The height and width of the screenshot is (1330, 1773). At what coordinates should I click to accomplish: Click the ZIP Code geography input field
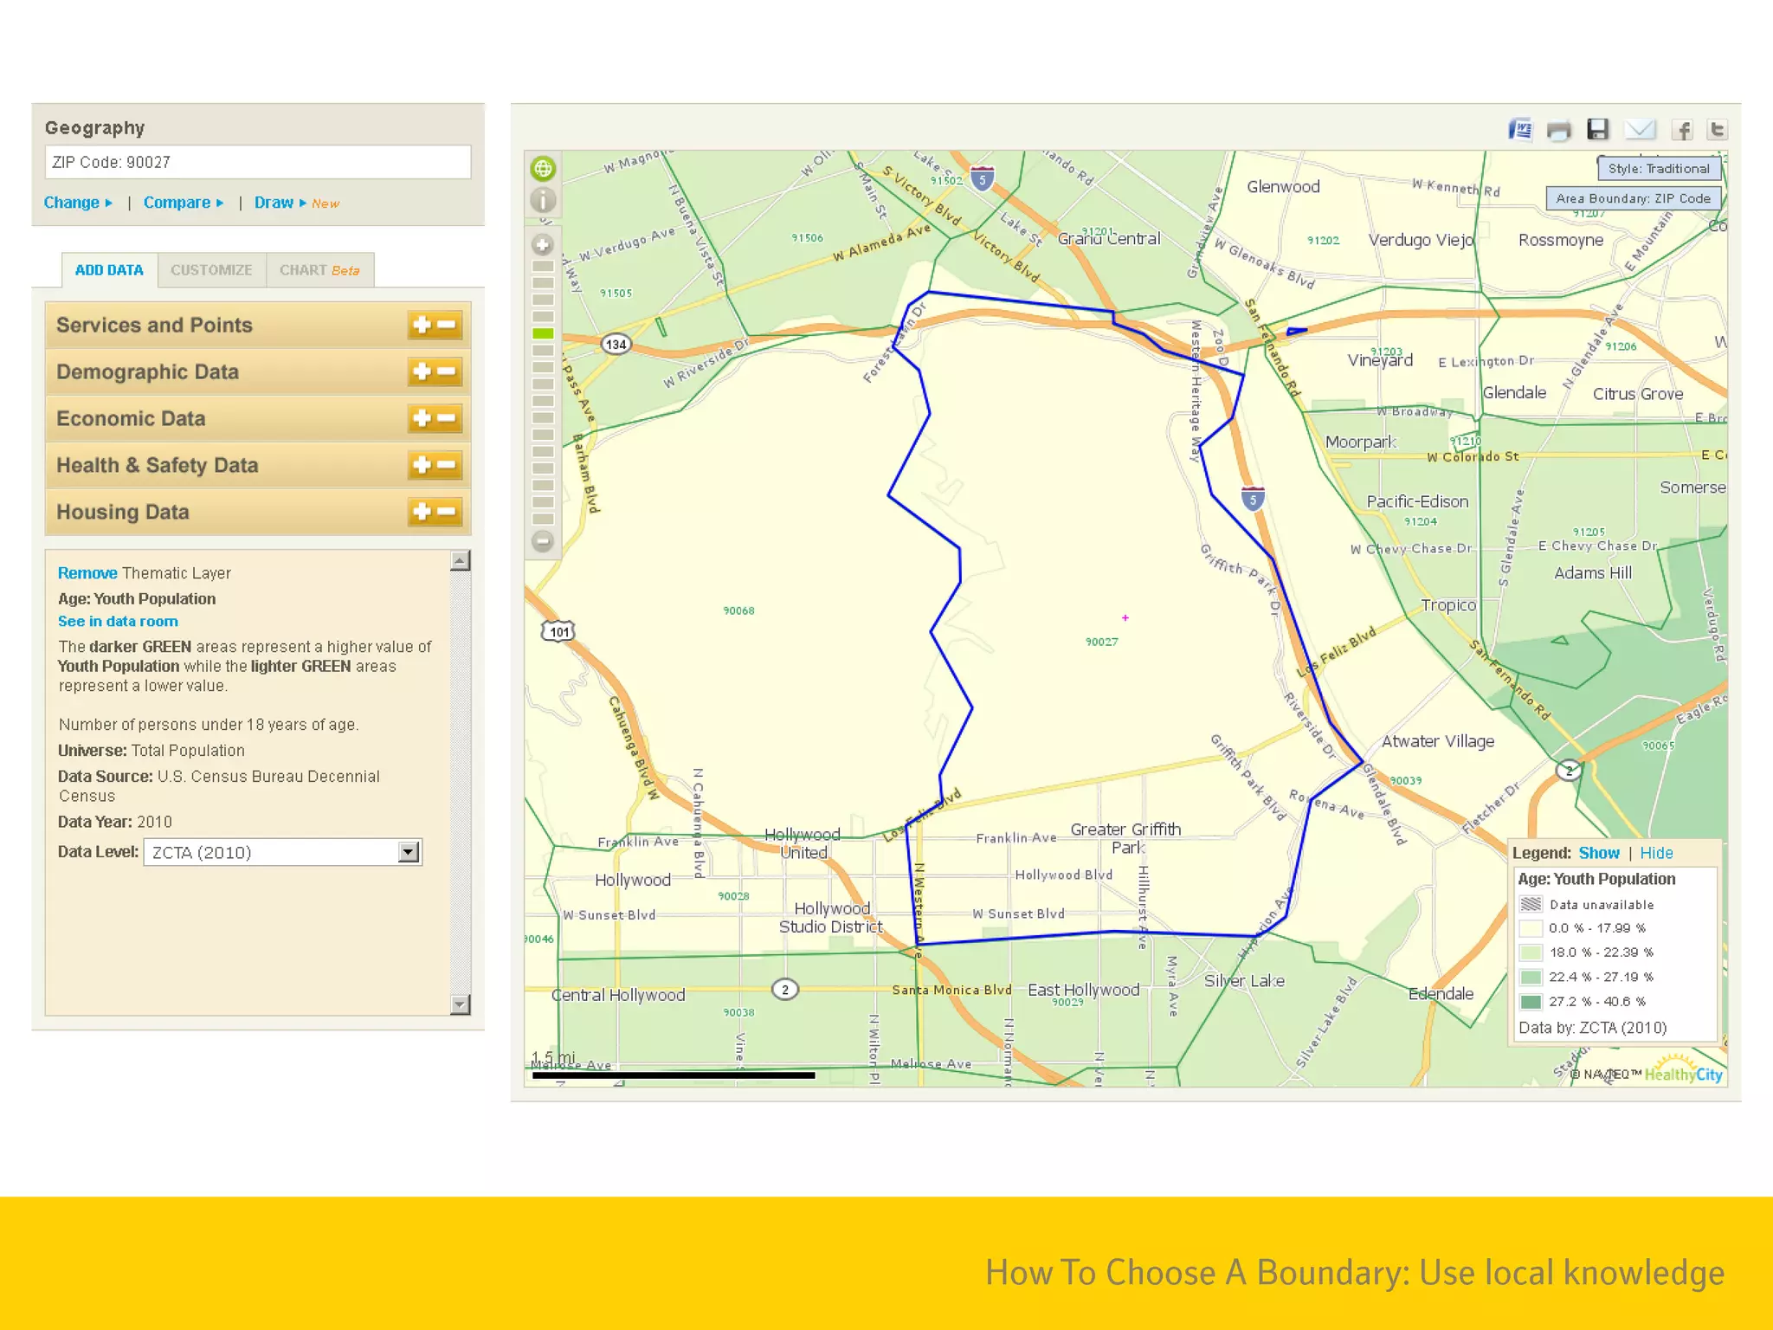pyautogui.click(x=257, y=162)
